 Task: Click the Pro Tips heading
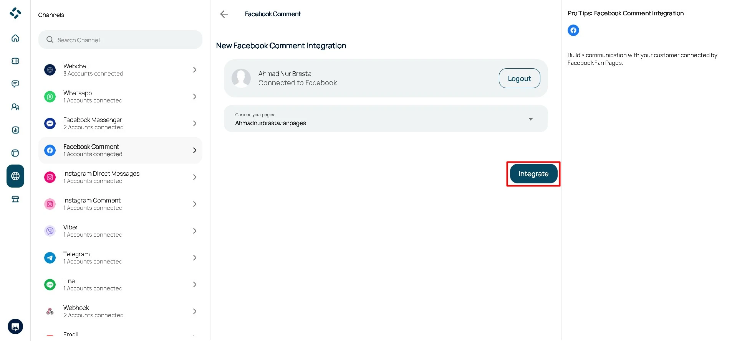(x=626, y=13)
